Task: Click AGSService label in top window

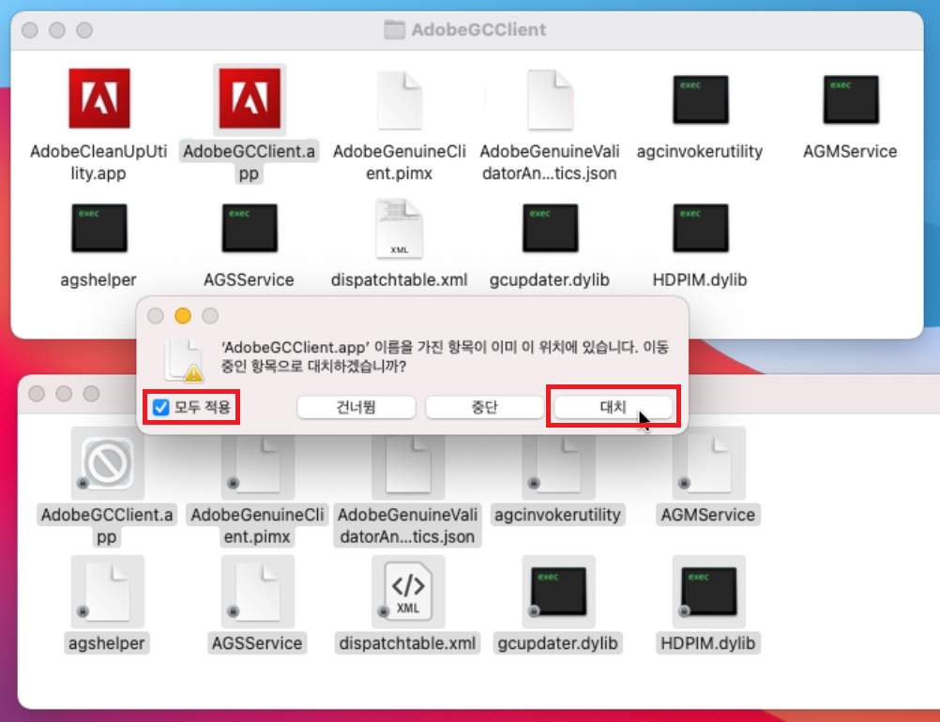Action: click(x=250, y=279)
